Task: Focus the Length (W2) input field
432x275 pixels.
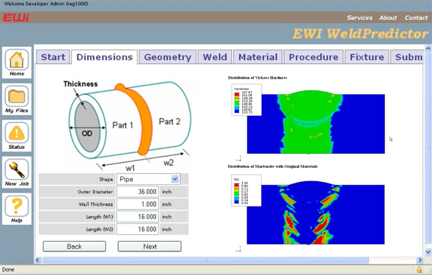Action: click(x=137, y=229)
